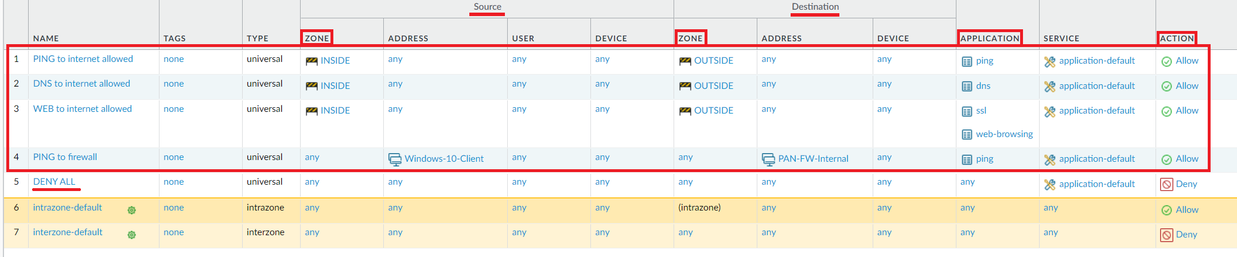Click the SERVICE column header

[x=1061, y=38]
